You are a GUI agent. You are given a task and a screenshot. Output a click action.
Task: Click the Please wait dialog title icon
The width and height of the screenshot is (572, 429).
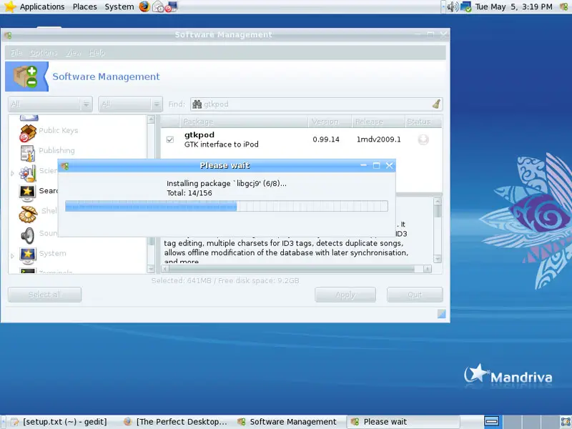(65, 167)
